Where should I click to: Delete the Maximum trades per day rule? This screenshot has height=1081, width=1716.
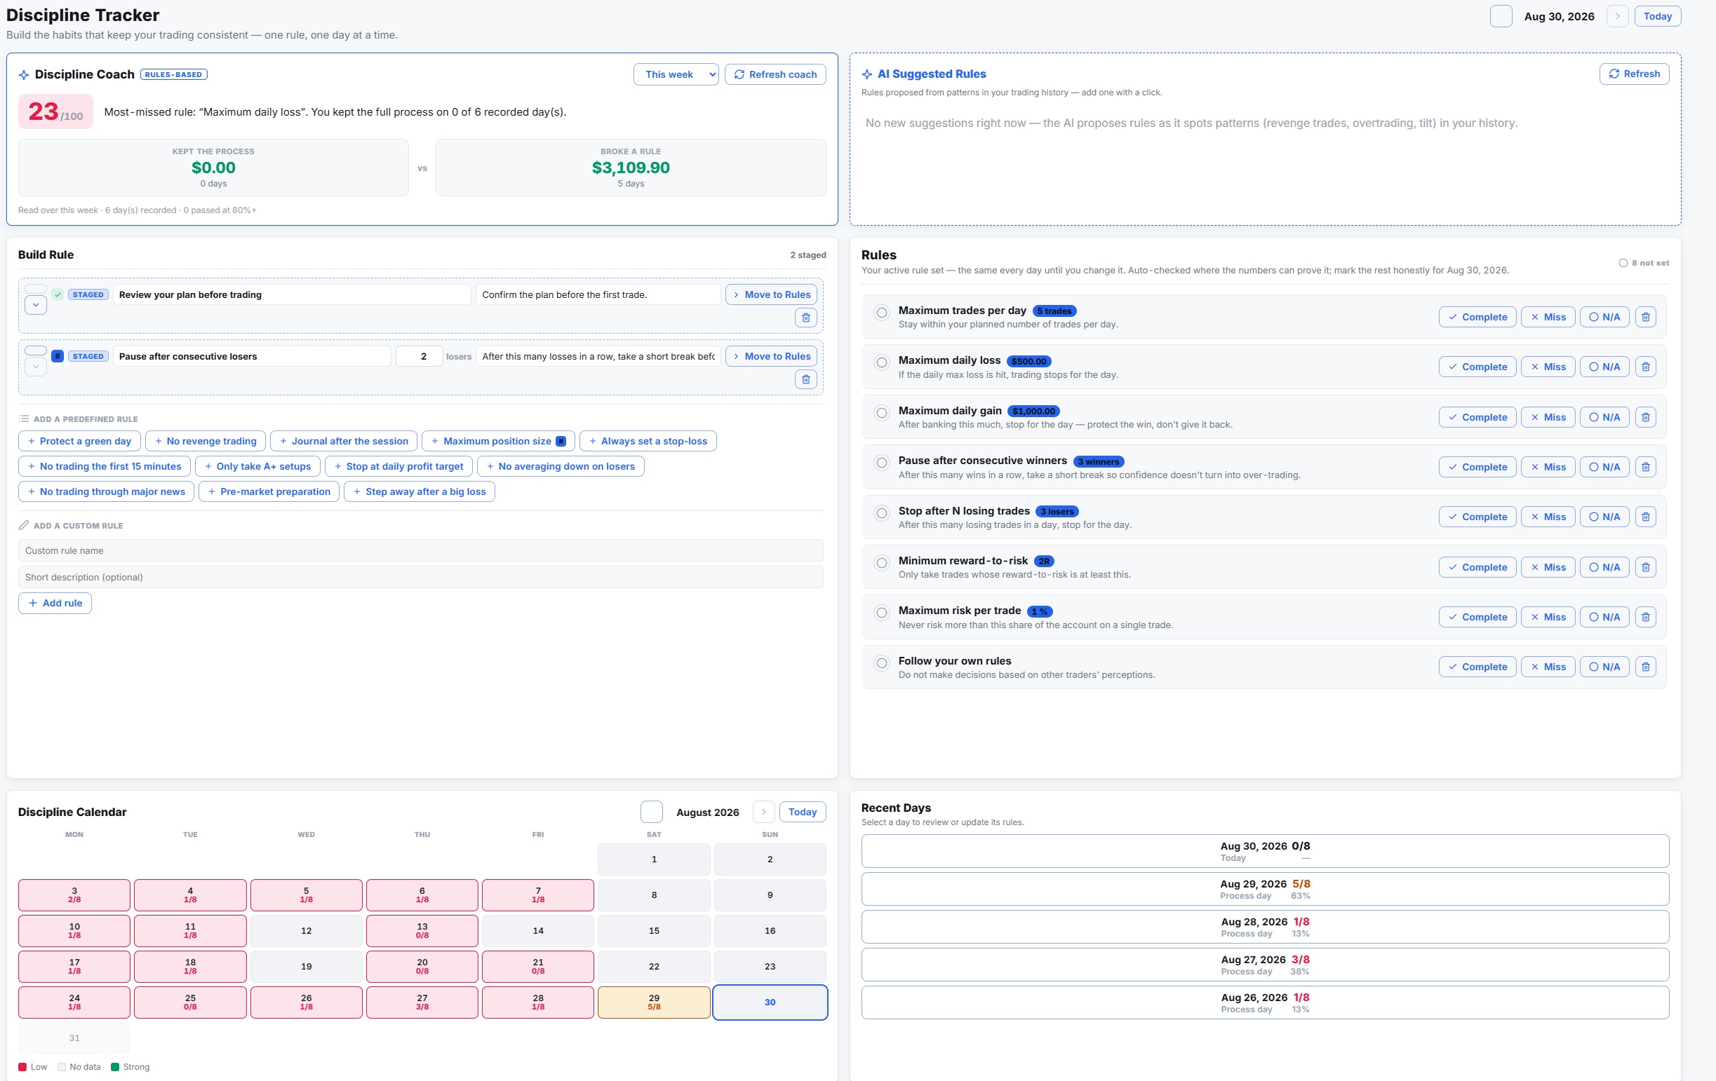pos(1645,317)
